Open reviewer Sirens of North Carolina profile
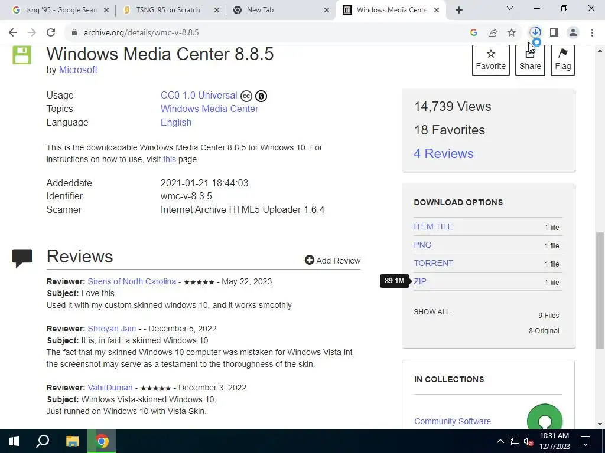The width and height of the screenshot is (605, 453). [132, 281]
